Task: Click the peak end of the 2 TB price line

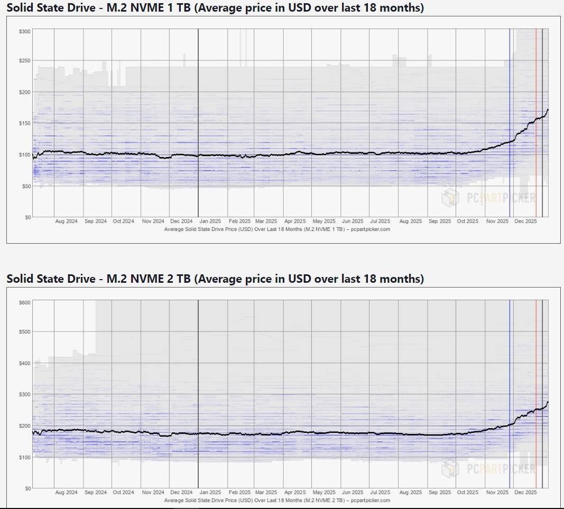Action: (x=548, y=402)
